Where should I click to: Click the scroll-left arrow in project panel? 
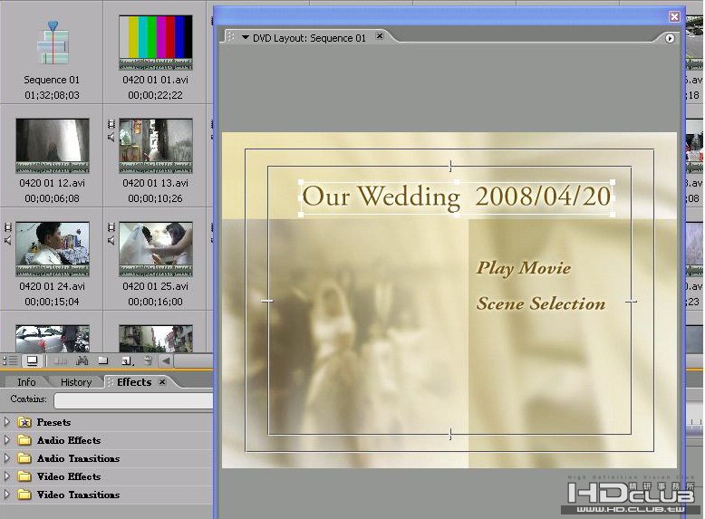(166, 360)
